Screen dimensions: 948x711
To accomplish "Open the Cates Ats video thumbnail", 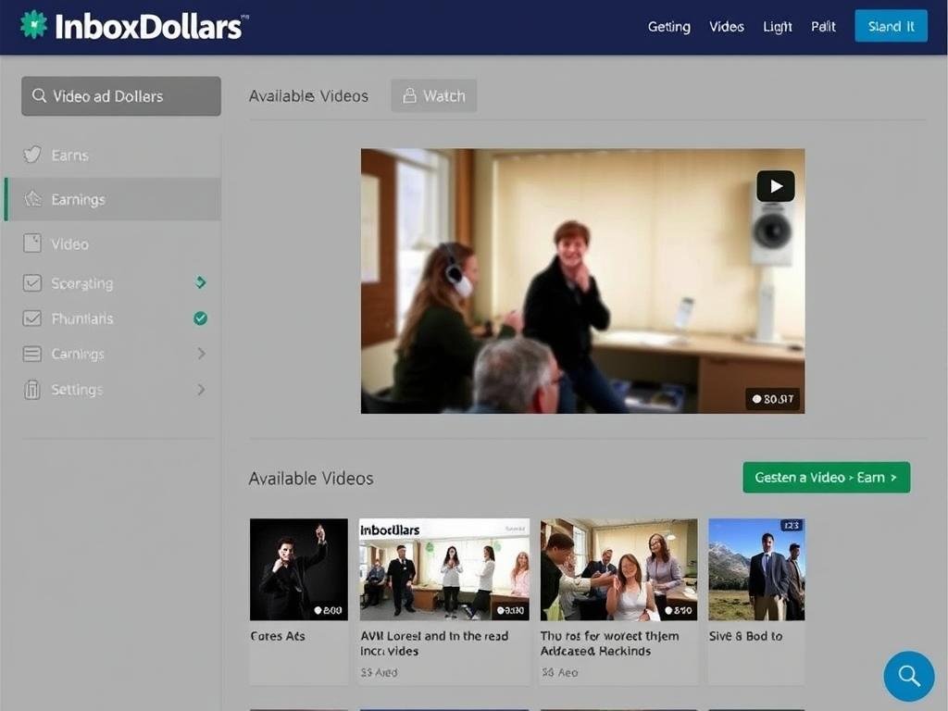I will [298, 568].
